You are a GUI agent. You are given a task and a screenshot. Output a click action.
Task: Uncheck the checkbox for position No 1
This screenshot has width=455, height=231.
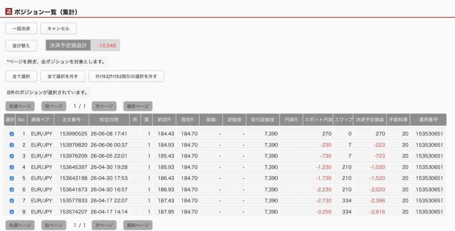(12, 134)
